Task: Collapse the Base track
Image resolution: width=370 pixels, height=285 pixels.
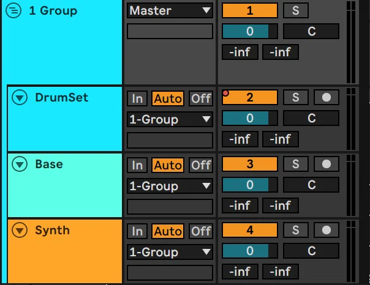Action: click(x=20, y=164)
